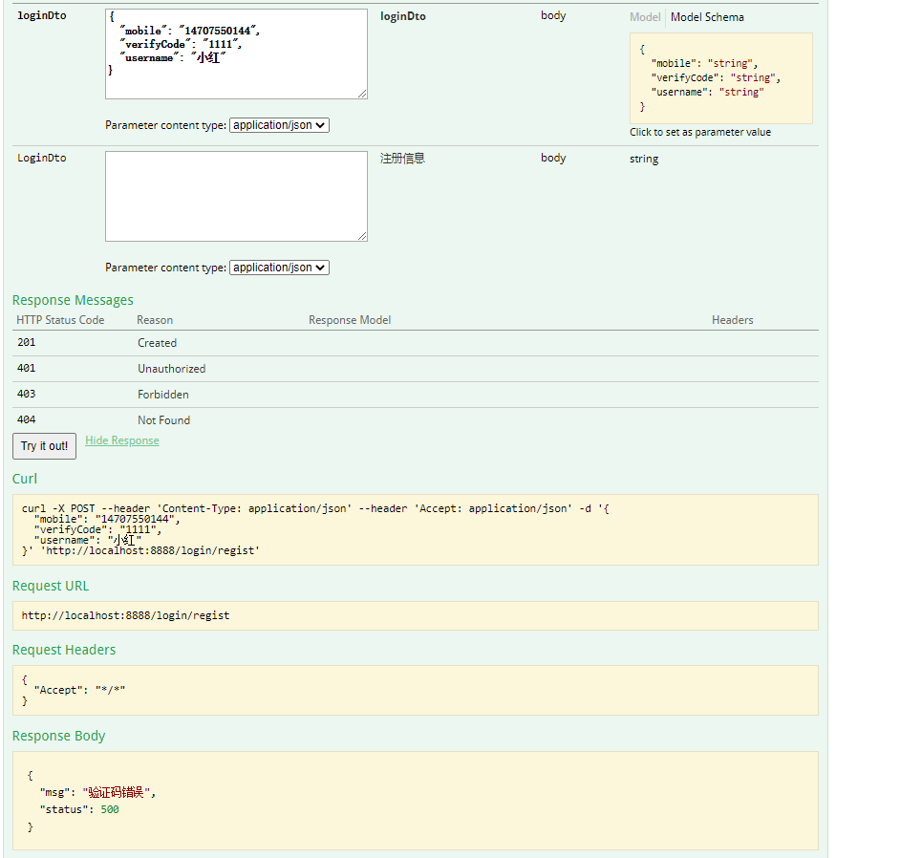Click the Click to set as parameter value text
Image resolution: width=922 pixels, height=858 pixels.
700,132
